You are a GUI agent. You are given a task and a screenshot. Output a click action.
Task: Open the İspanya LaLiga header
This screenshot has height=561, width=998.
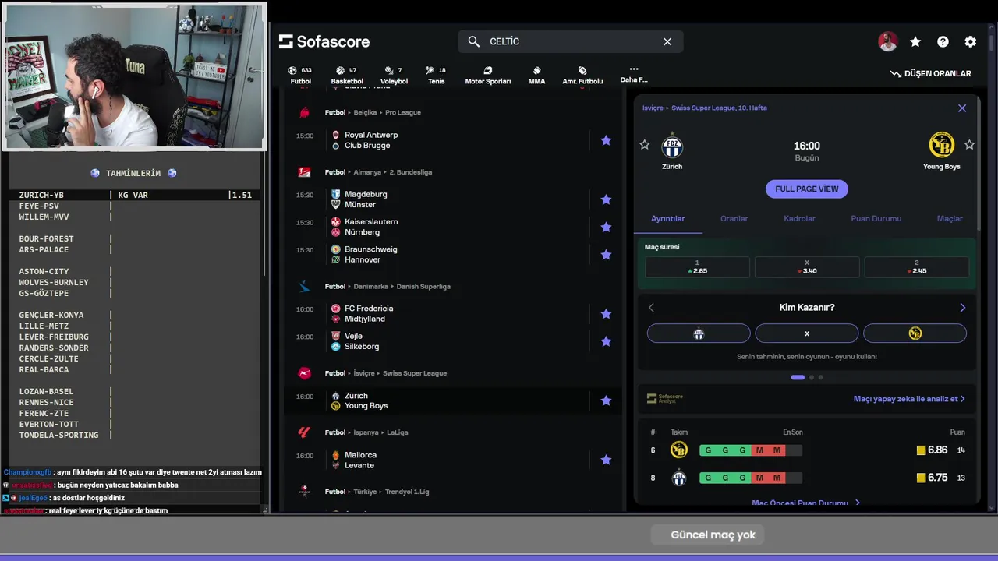click(366, 432)
